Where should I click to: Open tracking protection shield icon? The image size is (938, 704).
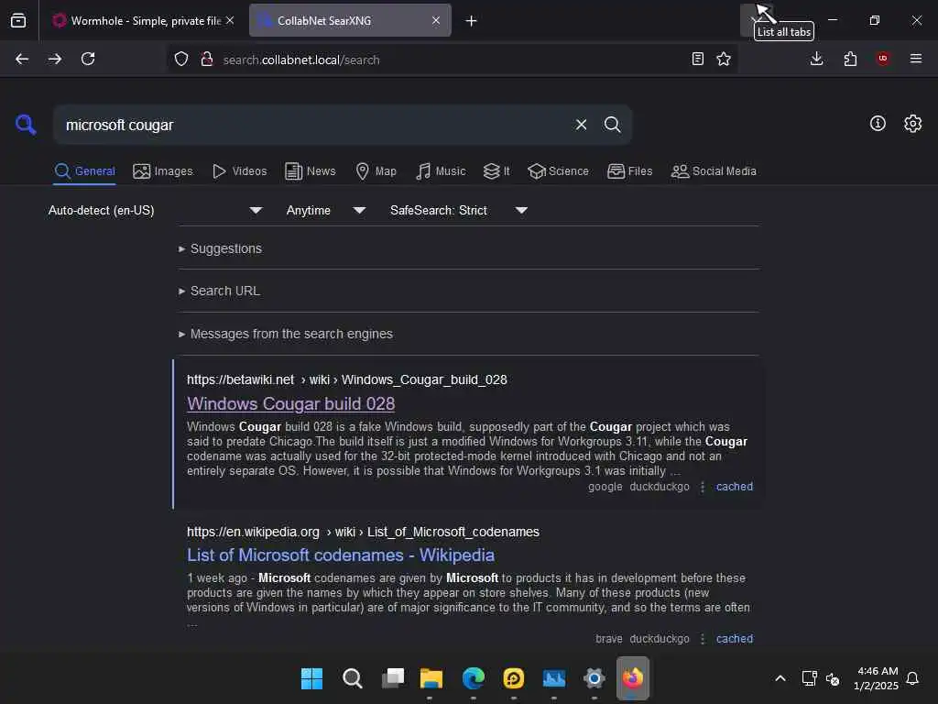pyautogui.click(x=181, y=59)
